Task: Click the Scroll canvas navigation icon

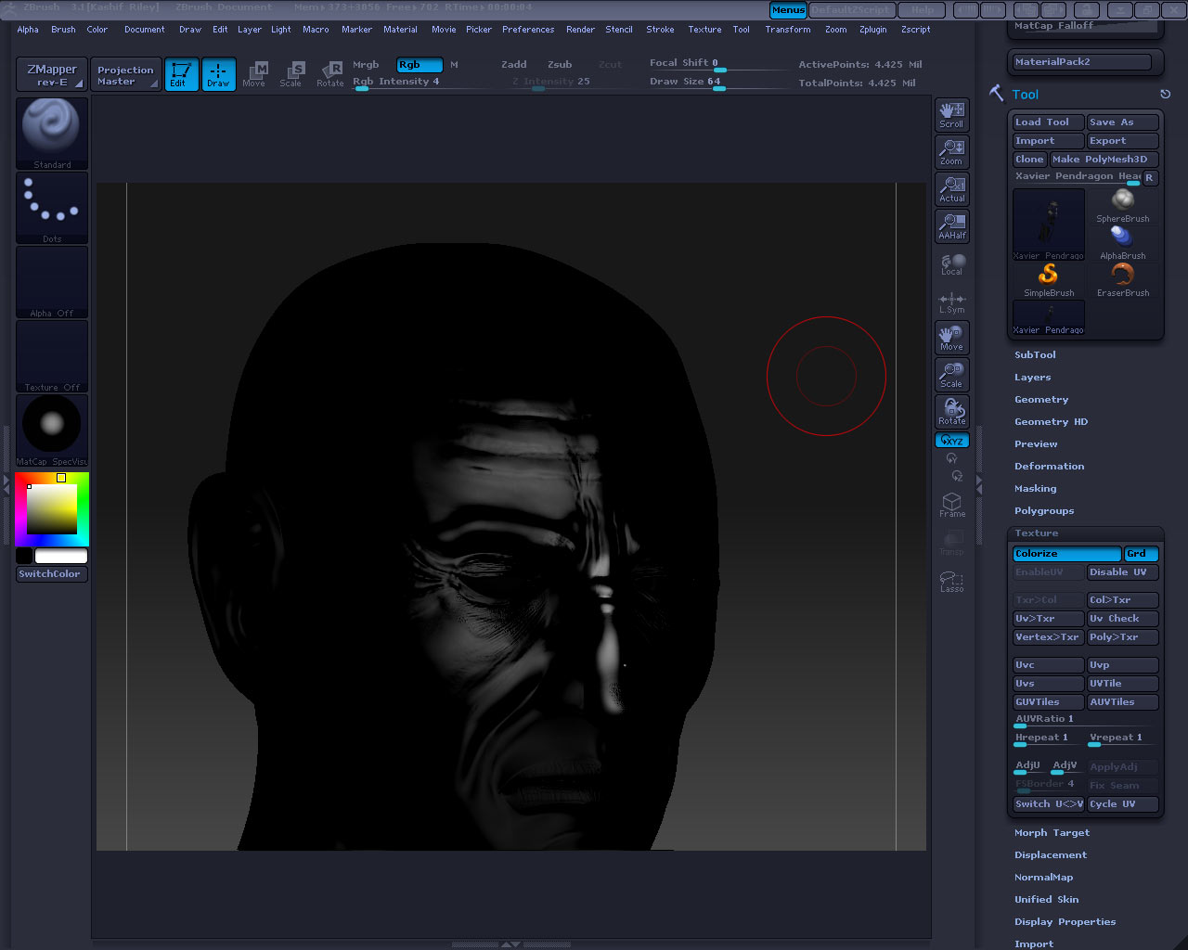Action: click(951, 114)
